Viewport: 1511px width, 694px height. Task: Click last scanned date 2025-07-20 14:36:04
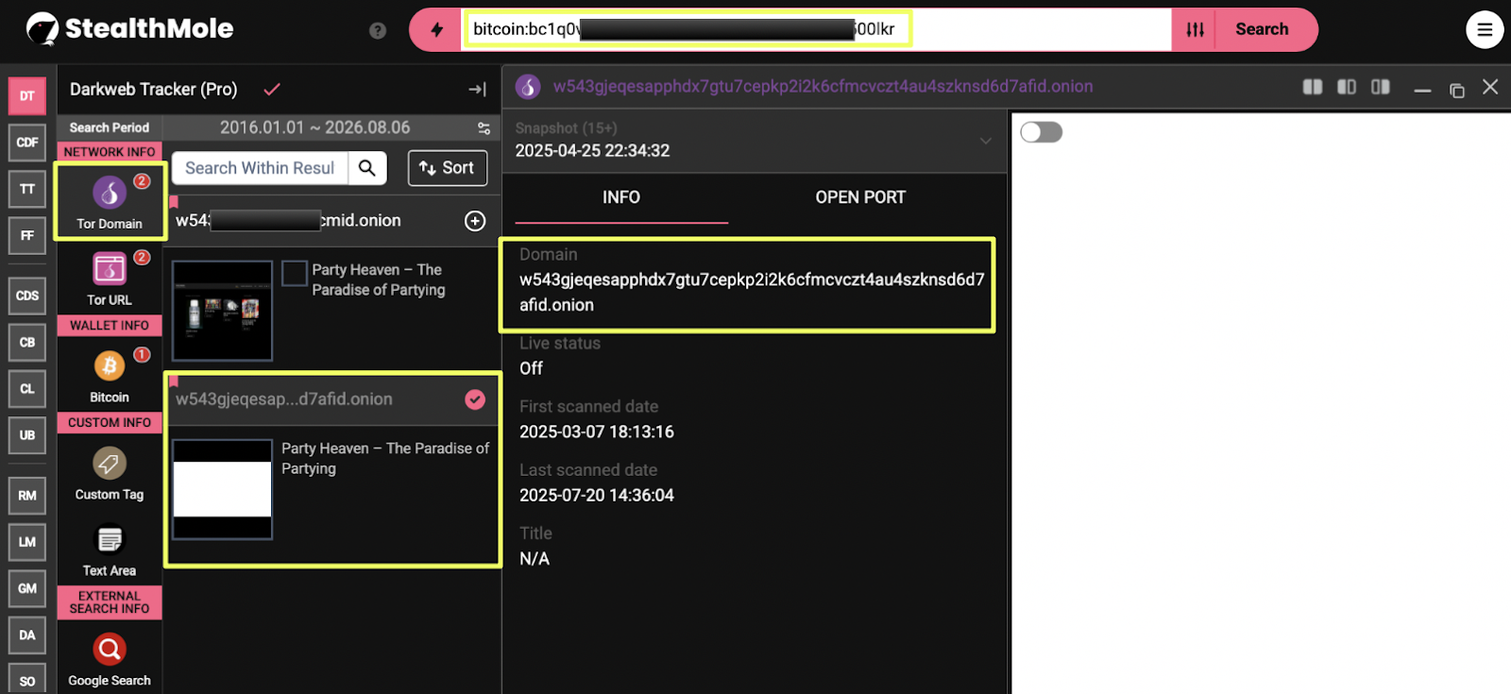click(597, 496)
